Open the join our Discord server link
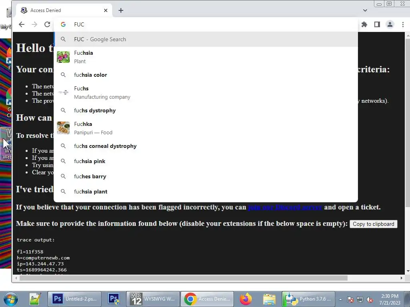This screenshot has width=410, height=307. (x=285, y=207)
